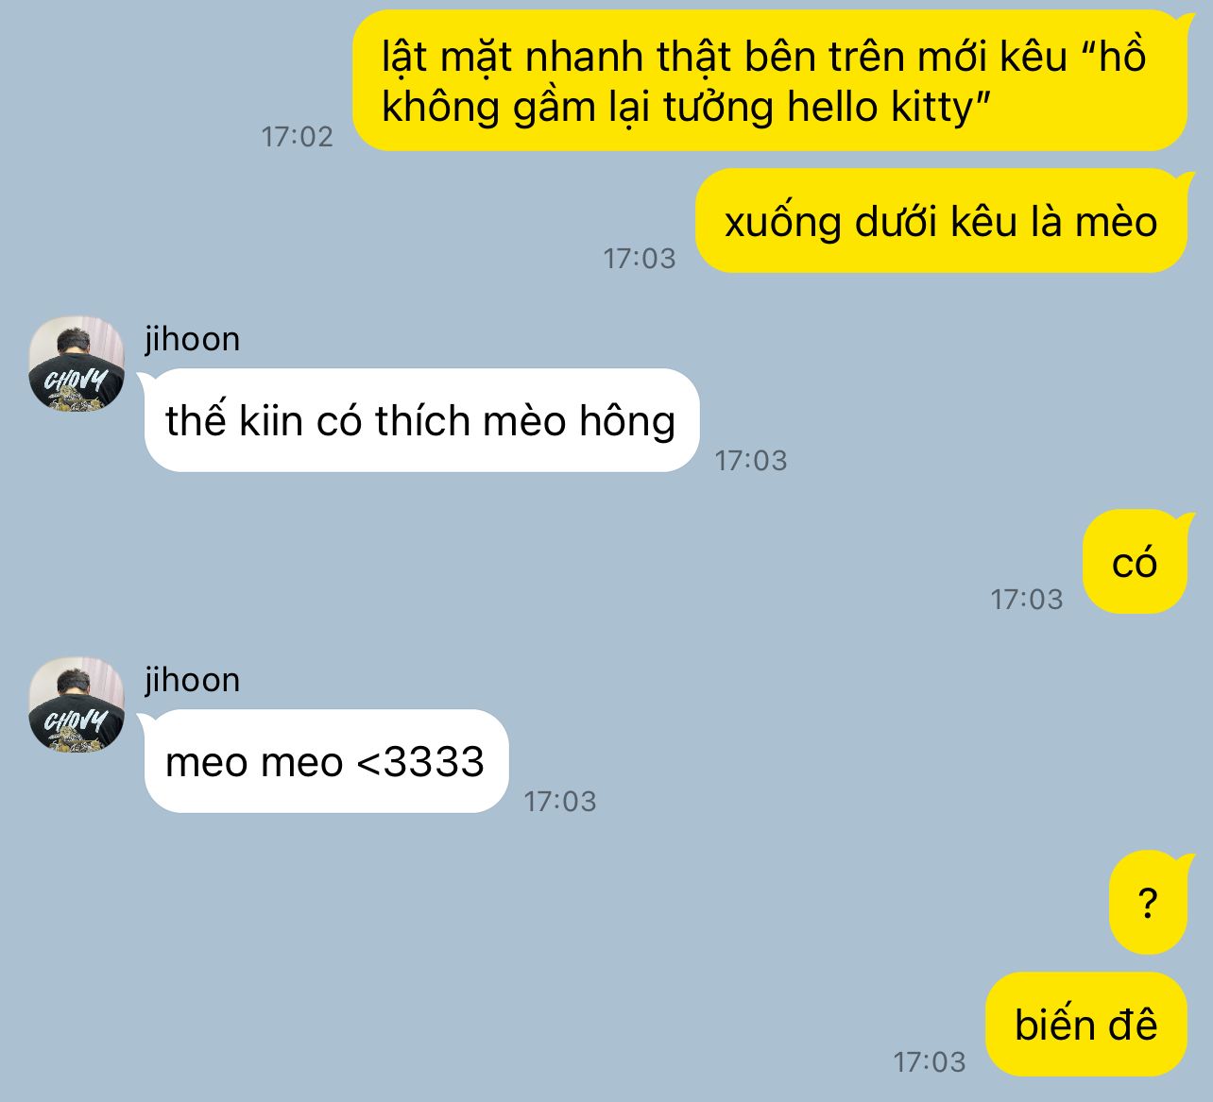Click timestamp left of the "có" bubble

(1027, 599)
